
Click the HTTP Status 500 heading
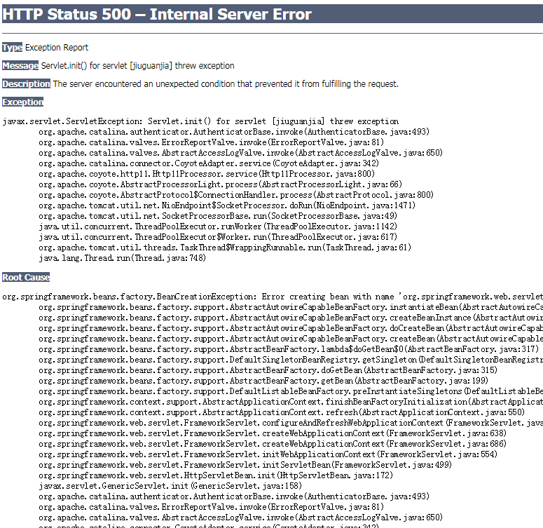pyautogui.click(x=157, y=14)
